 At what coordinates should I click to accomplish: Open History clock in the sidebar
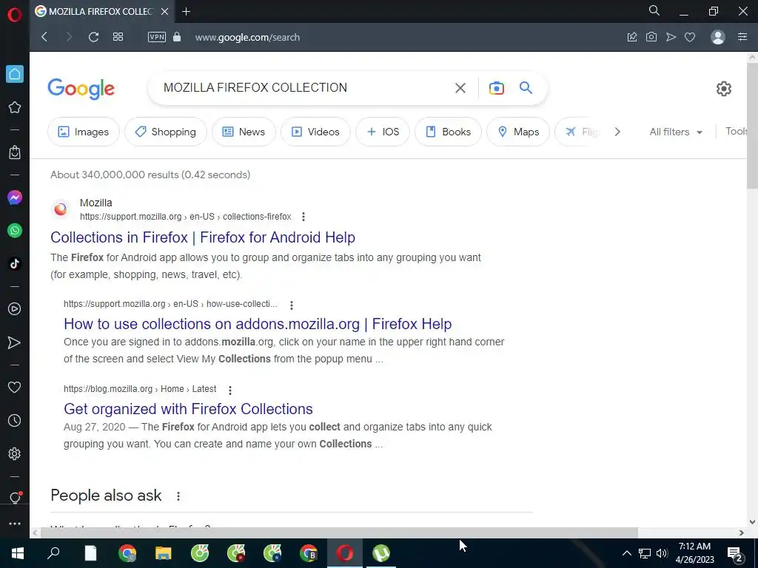coord(15,421)
